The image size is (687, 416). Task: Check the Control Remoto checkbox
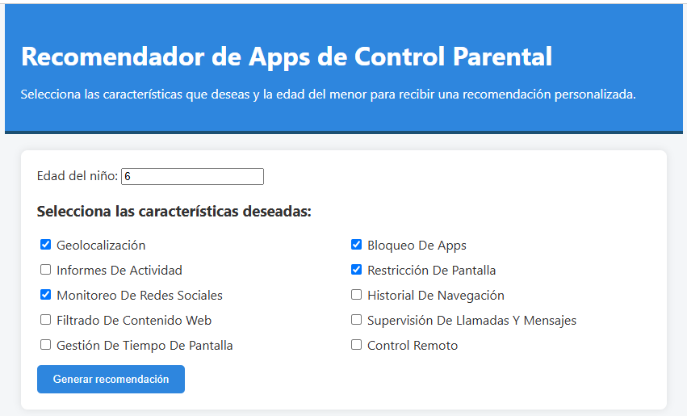click(356, 345)
